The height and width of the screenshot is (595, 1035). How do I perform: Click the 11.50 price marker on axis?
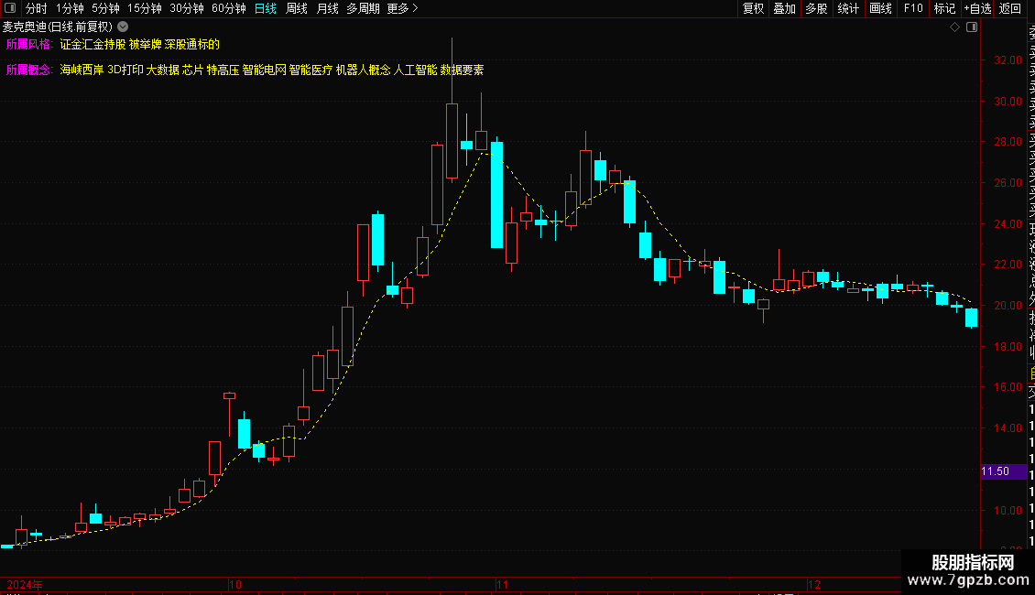1003,471
